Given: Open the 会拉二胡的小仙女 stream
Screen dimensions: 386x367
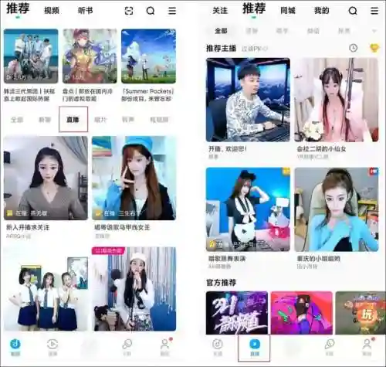Looking at the screenshot, I should click(337, 100).
